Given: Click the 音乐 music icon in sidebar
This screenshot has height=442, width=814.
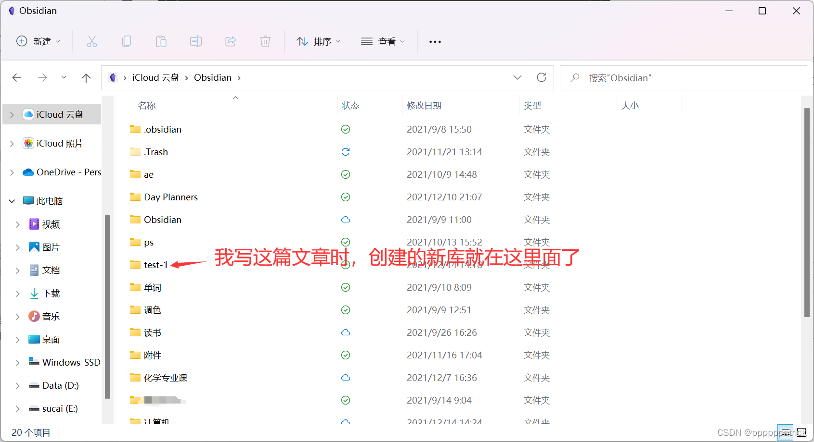Looking at the screenshot, I should point(34,316).
